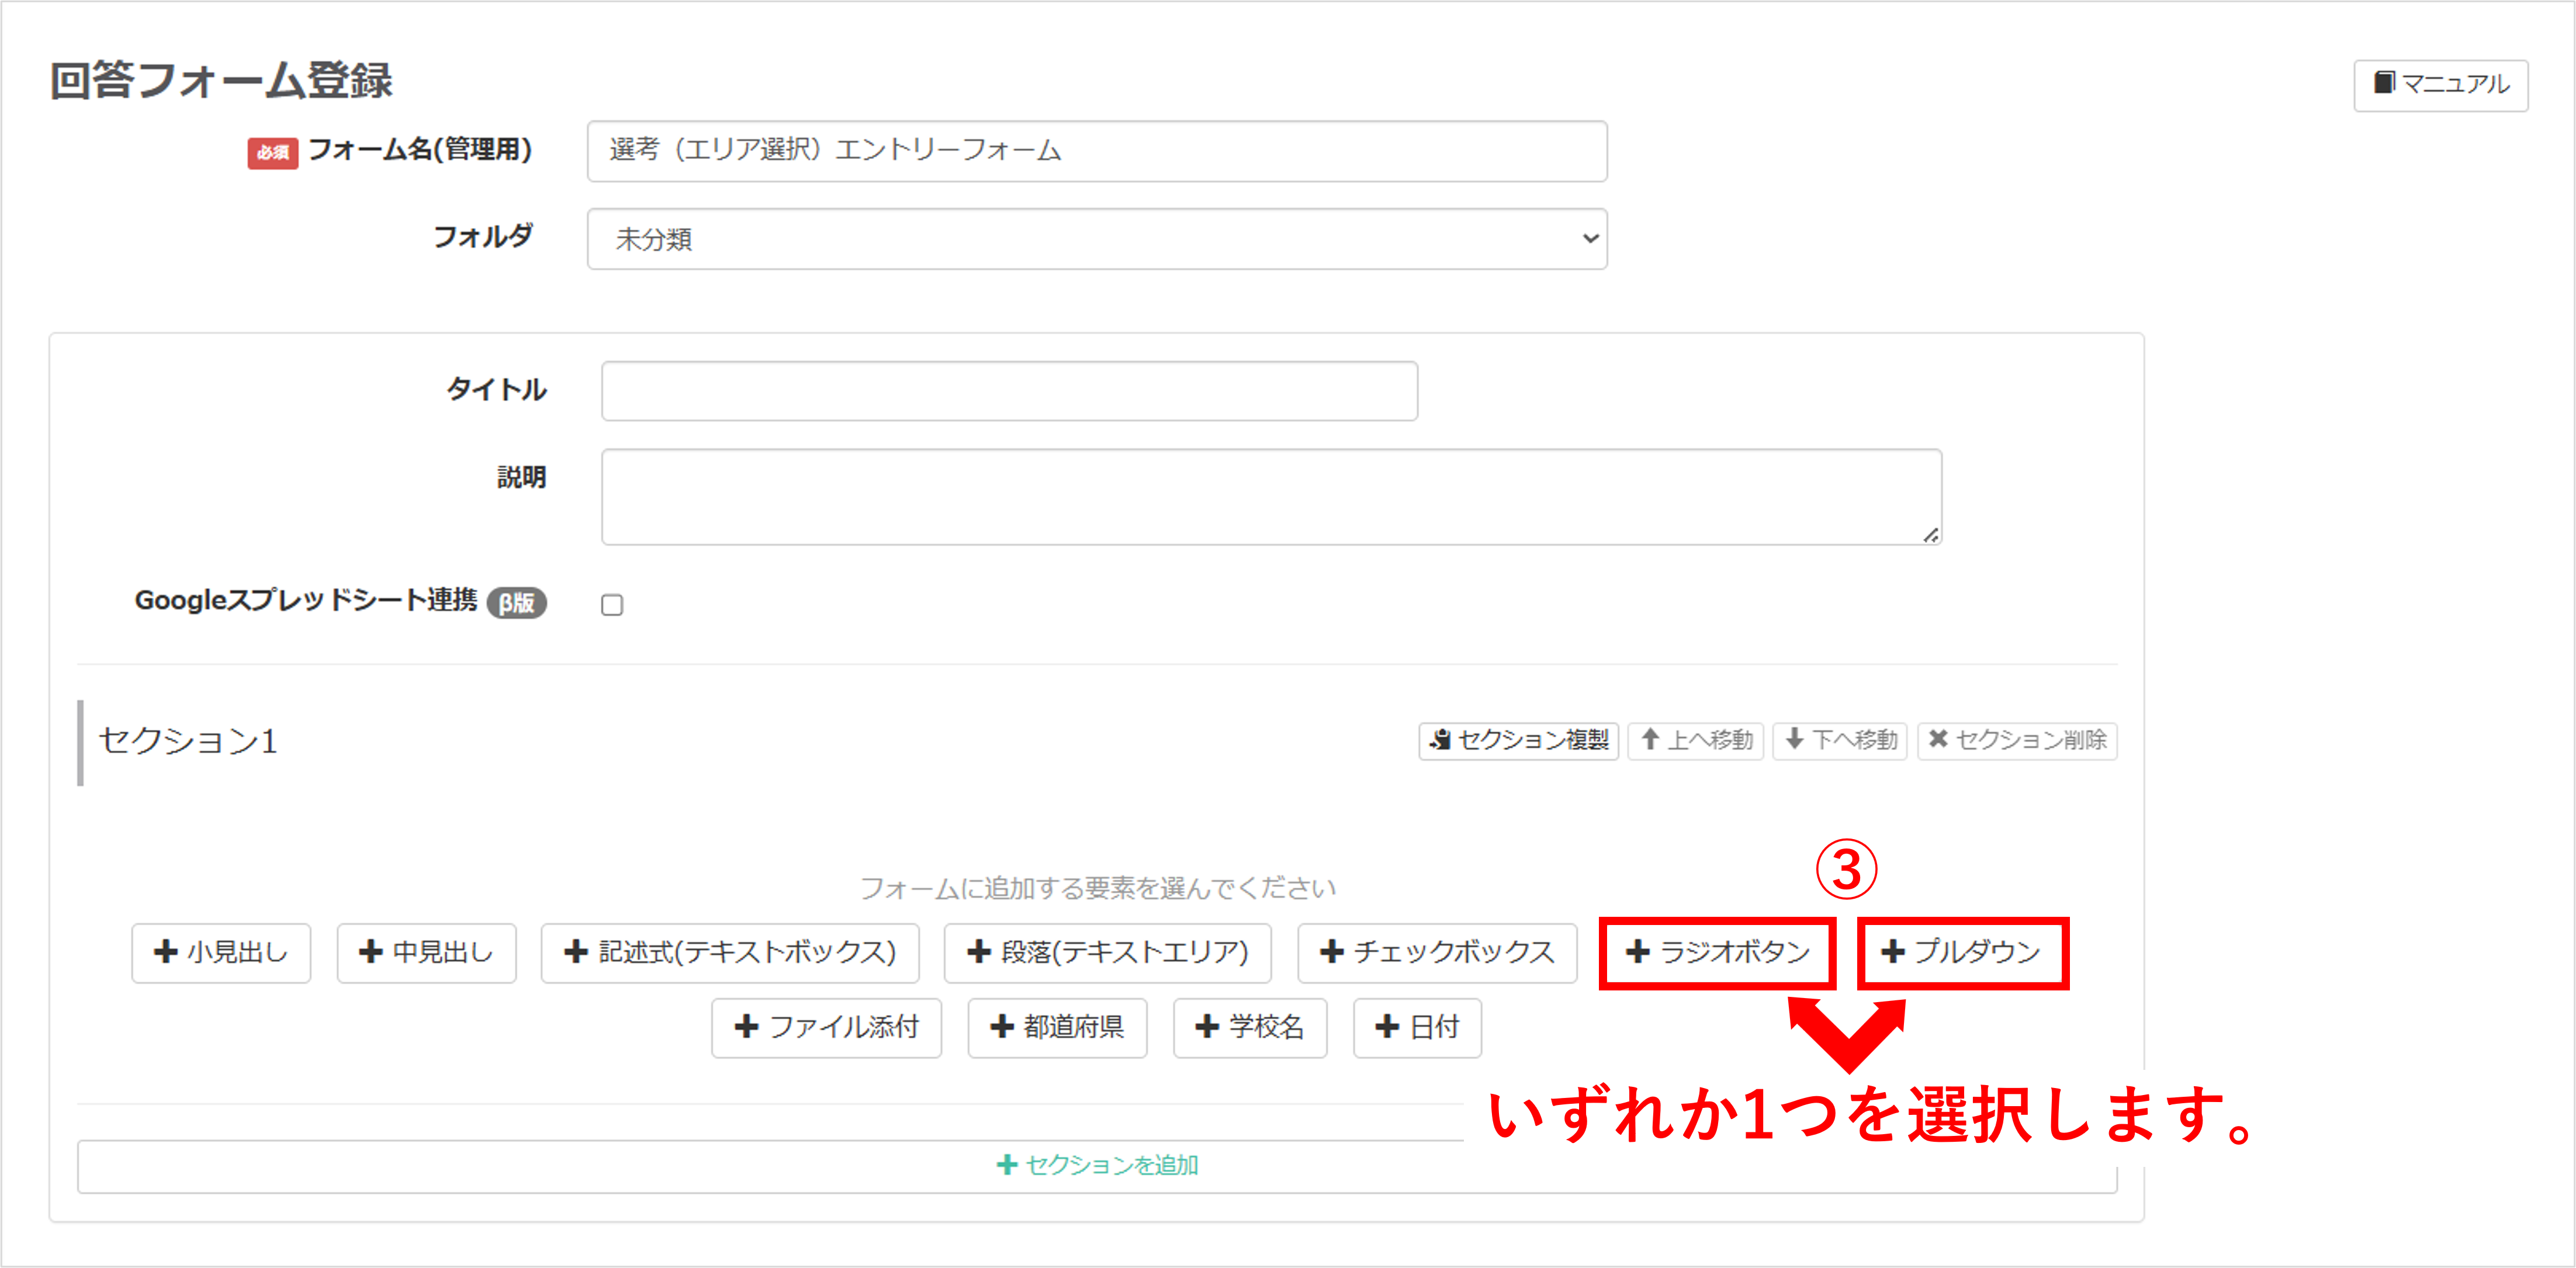Add a 小見出し small heading
2576x1268 pixels.
pos(221,953)
